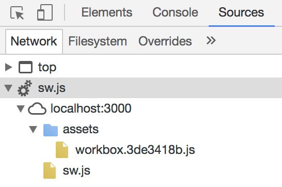The height and width of the screenshot is (187, 282).
Task: Click the cloud icon beside localhost:3000
Action: (x=37, y=108)
